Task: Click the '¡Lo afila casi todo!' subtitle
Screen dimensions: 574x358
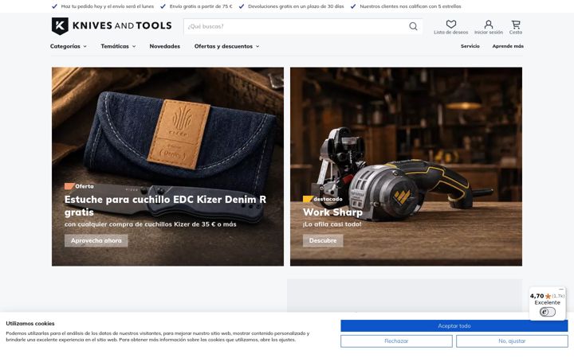Action: 332,224
